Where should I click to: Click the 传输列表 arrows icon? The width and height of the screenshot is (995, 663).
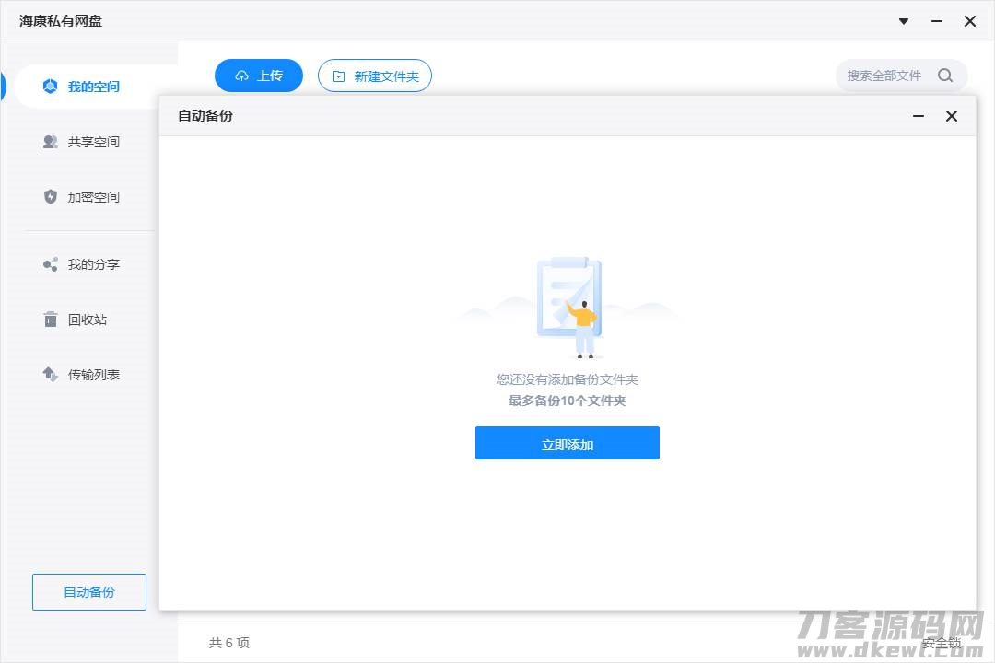[x=50, y=375]
